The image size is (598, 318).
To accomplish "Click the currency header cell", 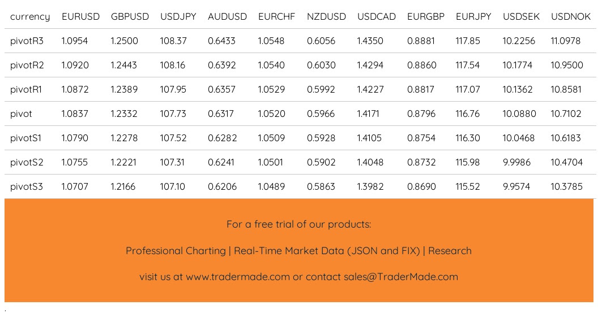I will coord(30,17).
